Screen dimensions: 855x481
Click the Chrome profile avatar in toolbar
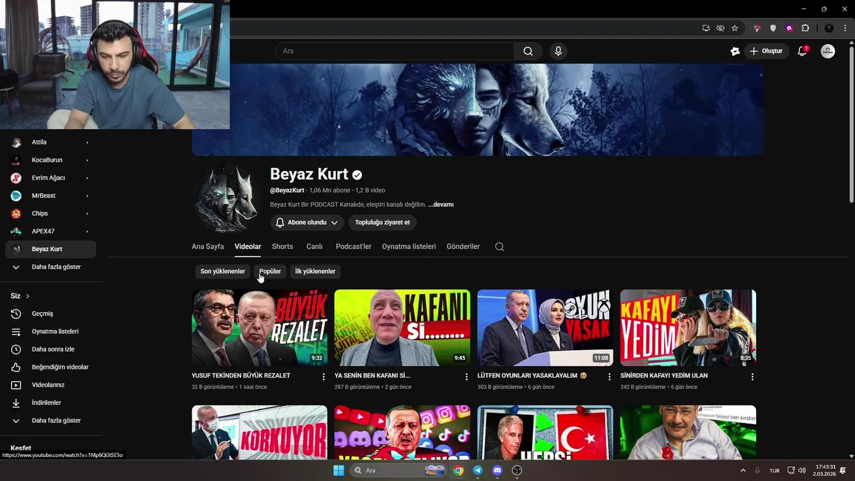(829, 28)
